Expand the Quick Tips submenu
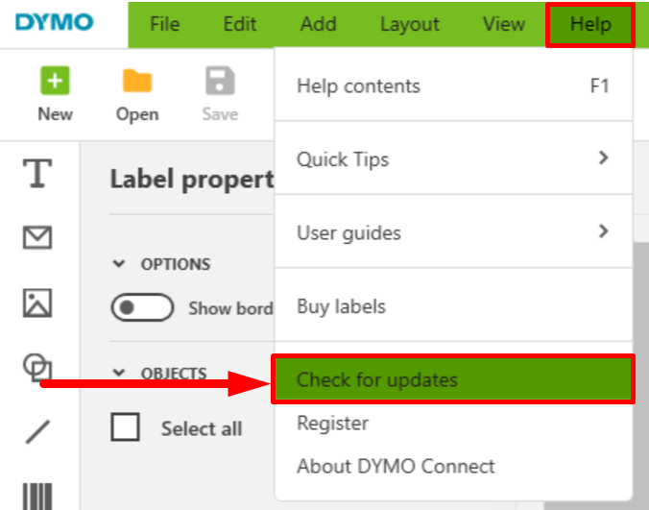The width and height of the screenshot is (649, 510). tap(452, 158)
